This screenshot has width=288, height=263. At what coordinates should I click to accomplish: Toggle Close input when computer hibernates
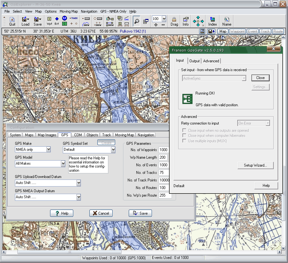[x=184, y=136]
